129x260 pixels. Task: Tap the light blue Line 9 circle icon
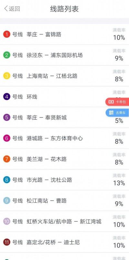coord(7,201)
